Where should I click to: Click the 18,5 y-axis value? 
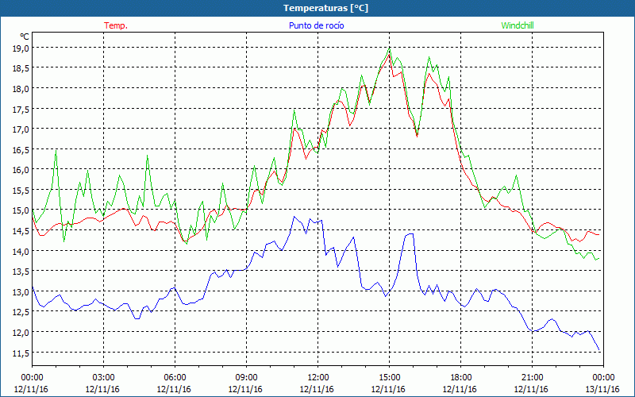point(21,68)
